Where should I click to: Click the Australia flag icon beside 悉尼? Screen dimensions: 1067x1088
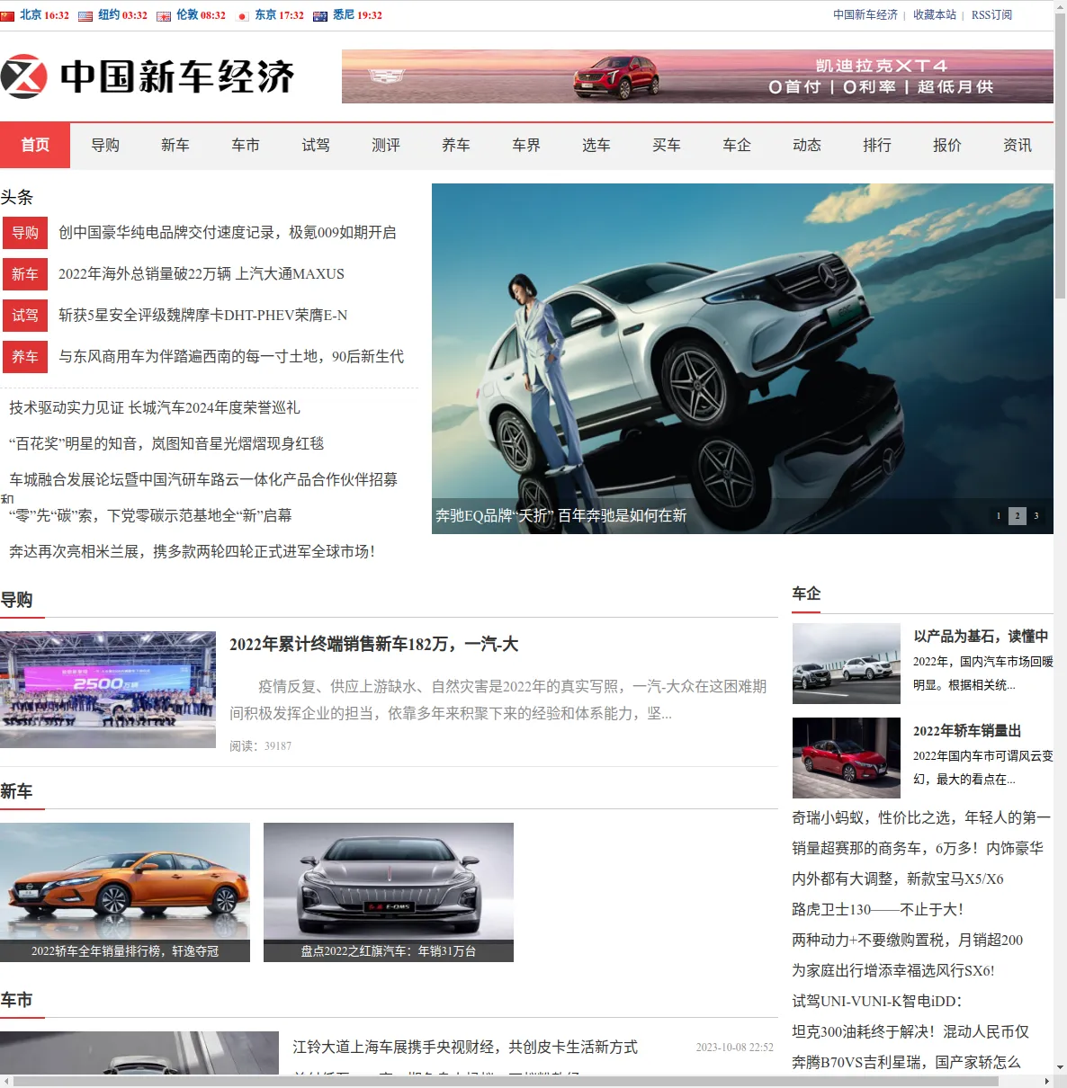[x=319, y=16]
